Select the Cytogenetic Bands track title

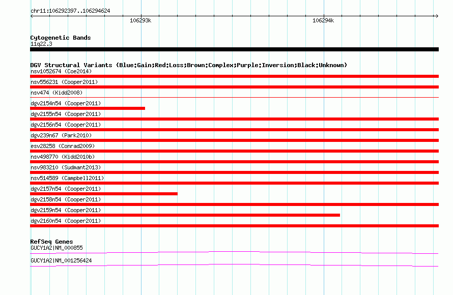pos(61,38)
